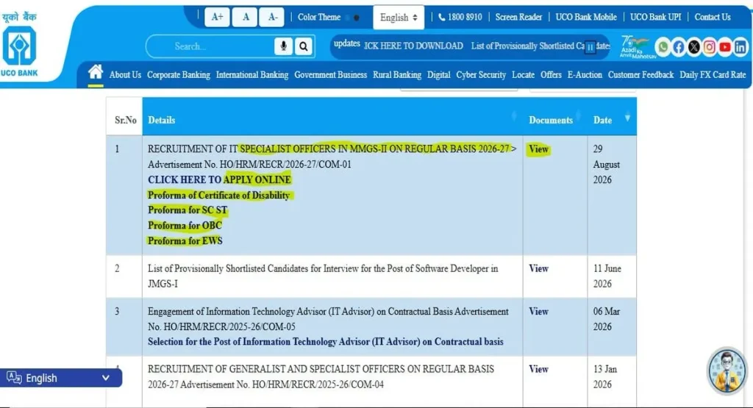The image size is (753, 408).
Task: Open Government Business menu
Action: (330, 75)
